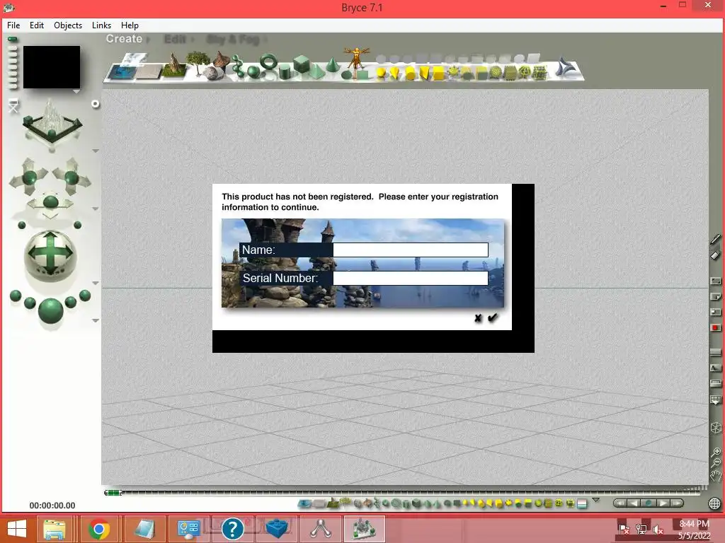Create a metaball object
The width and height of the screenshot is (725, 543).
point(238,65)
